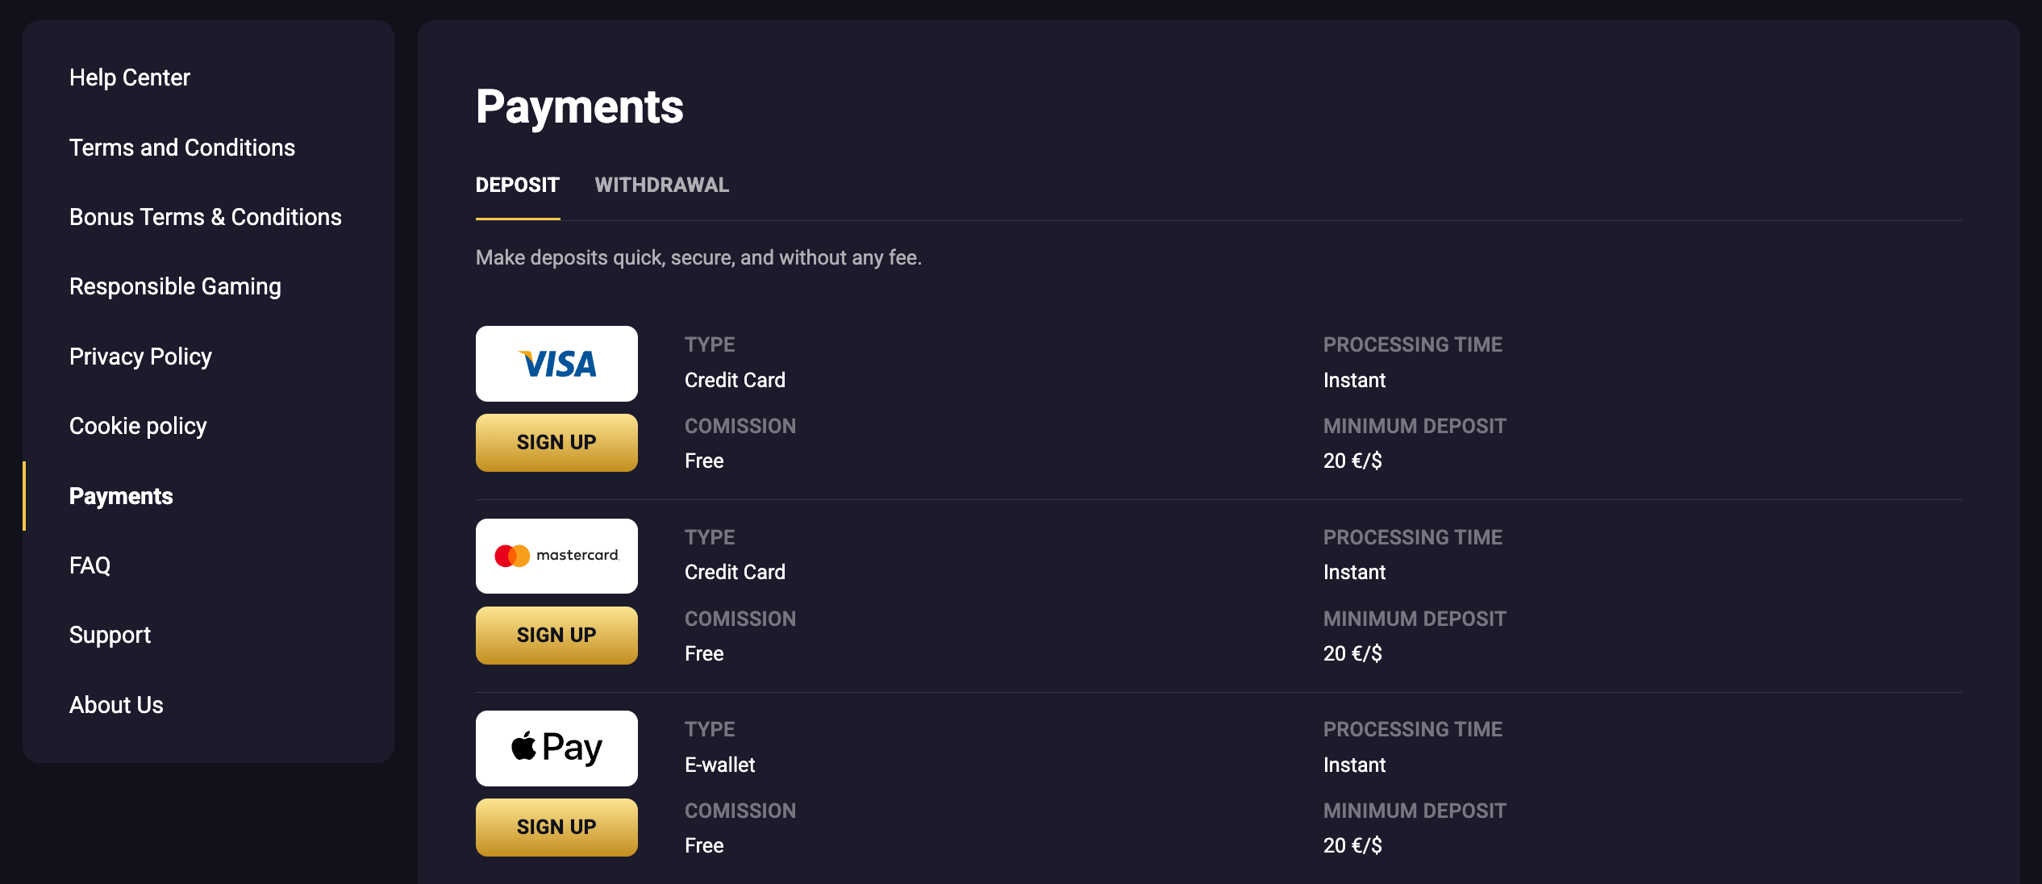Click Sign Up under the VISA card
The height and width of the screenshot is (884, 2042).
(556, 442)
